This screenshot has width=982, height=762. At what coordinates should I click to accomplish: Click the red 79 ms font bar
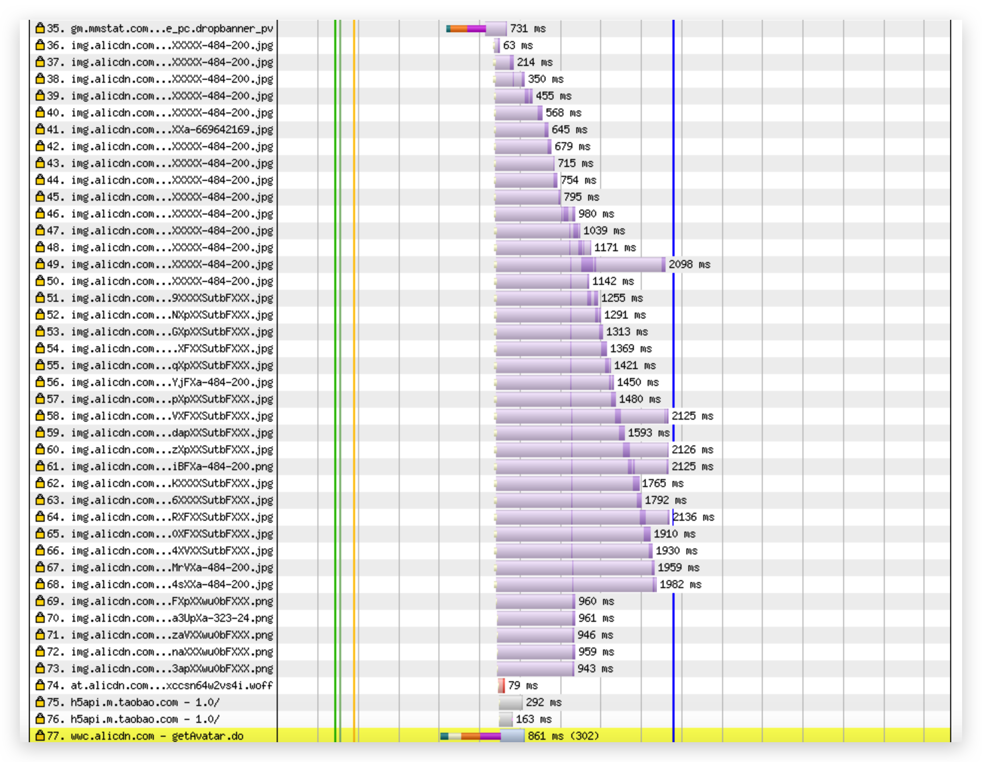501,686
